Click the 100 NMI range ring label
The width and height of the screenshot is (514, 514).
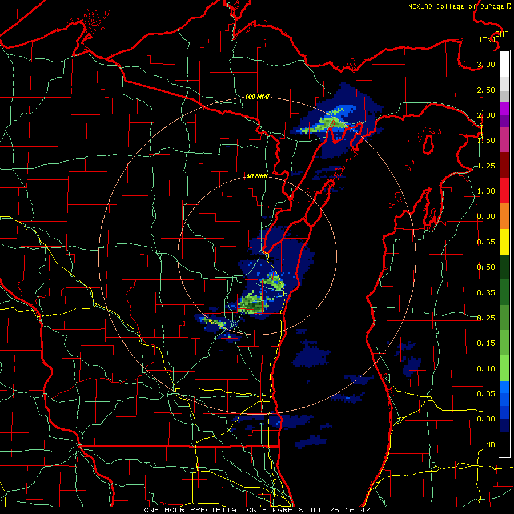coord(257,97)
